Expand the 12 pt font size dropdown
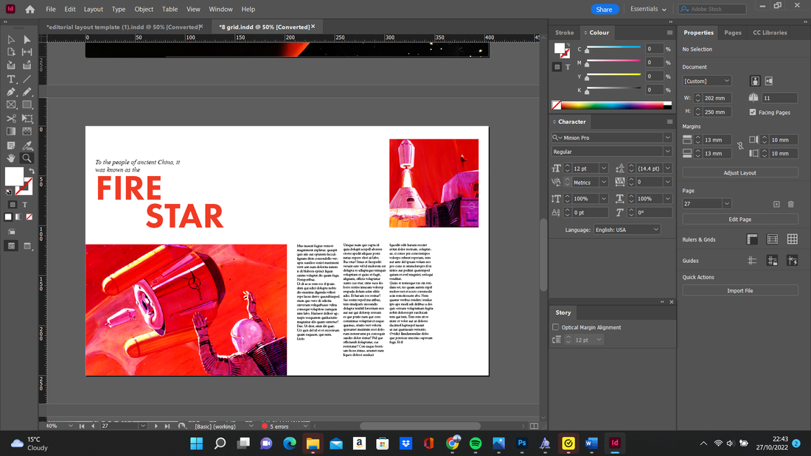 click(x=604, y=169)
